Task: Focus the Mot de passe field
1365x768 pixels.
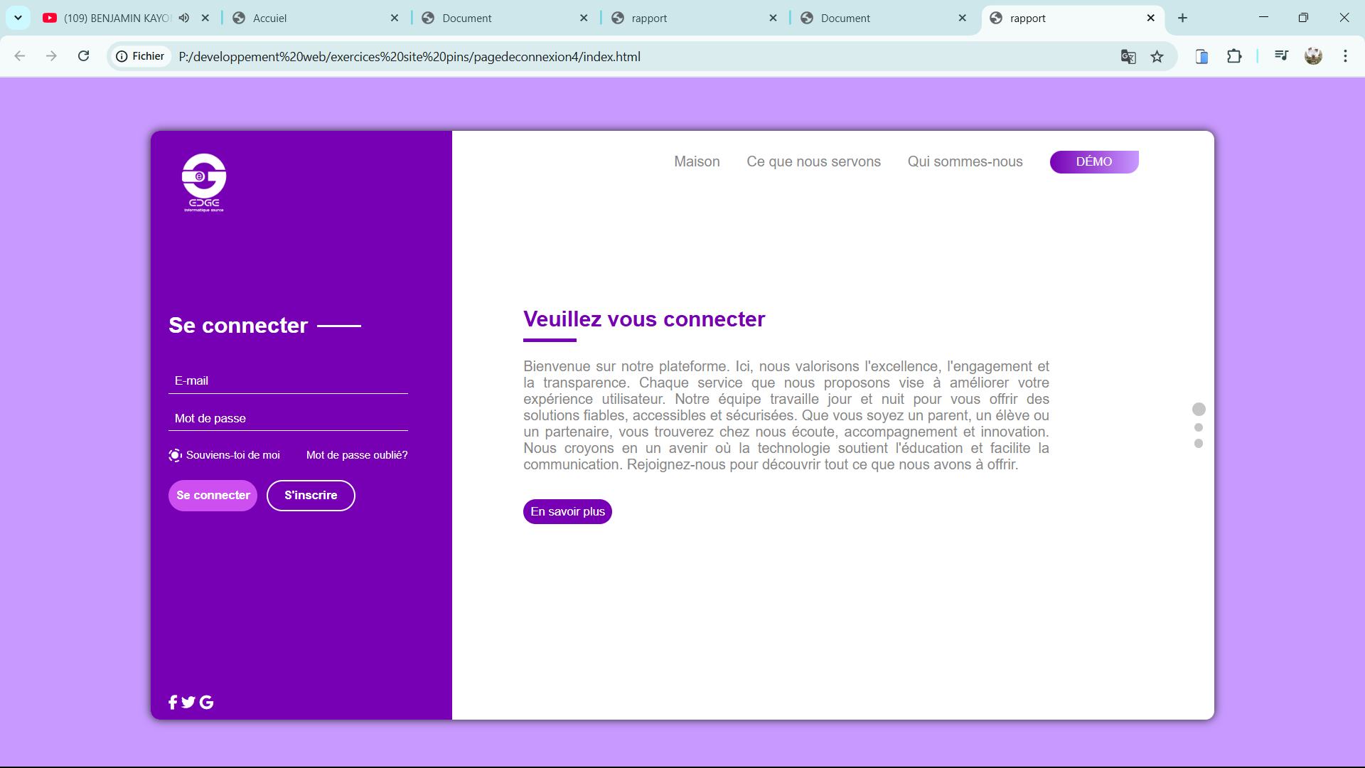Action: tap(288, 419)
